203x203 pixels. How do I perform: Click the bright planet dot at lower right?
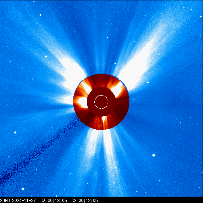(x=153, y=155)
